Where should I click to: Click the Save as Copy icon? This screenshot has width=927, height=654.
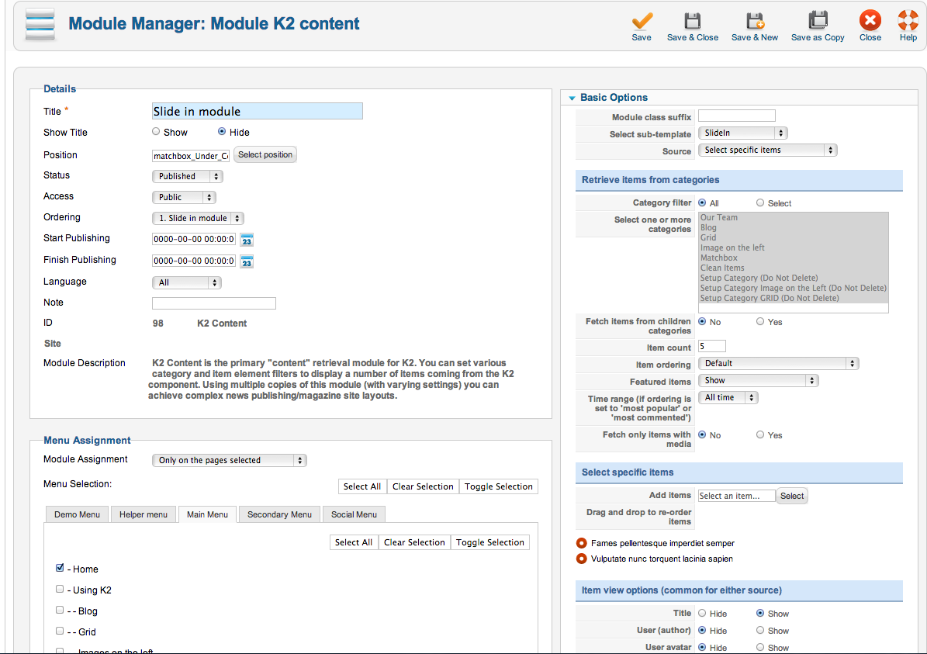coord(818,21)
